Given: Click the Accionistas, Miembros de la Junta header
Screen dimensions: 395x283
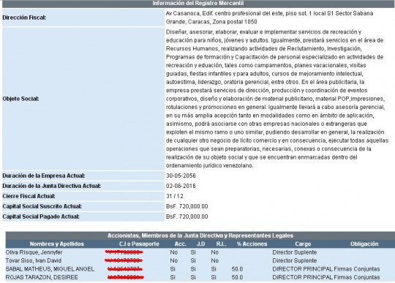Looking at the screenshot, I should click(200, 235).
